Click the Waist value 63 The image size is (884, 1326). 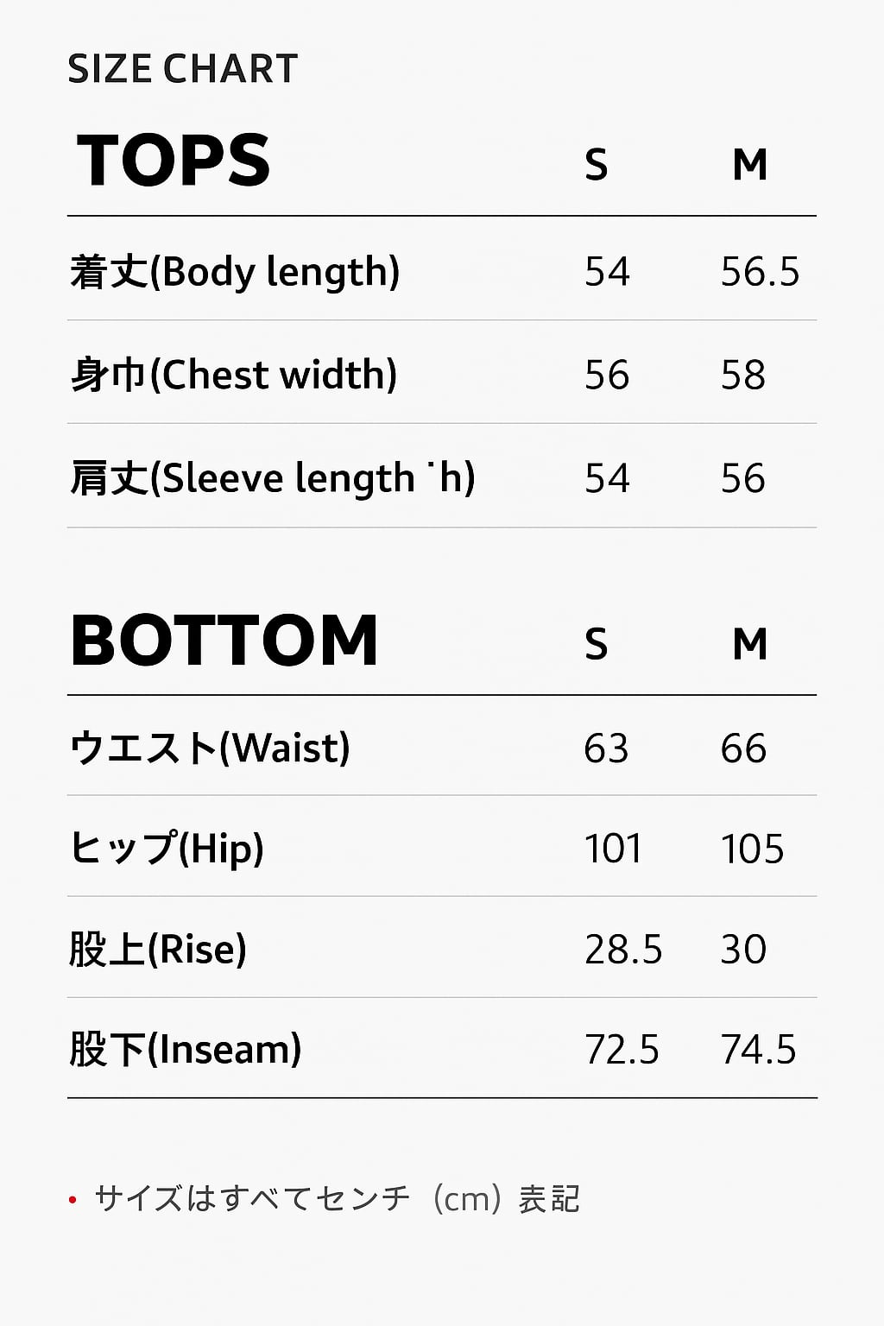606,748
